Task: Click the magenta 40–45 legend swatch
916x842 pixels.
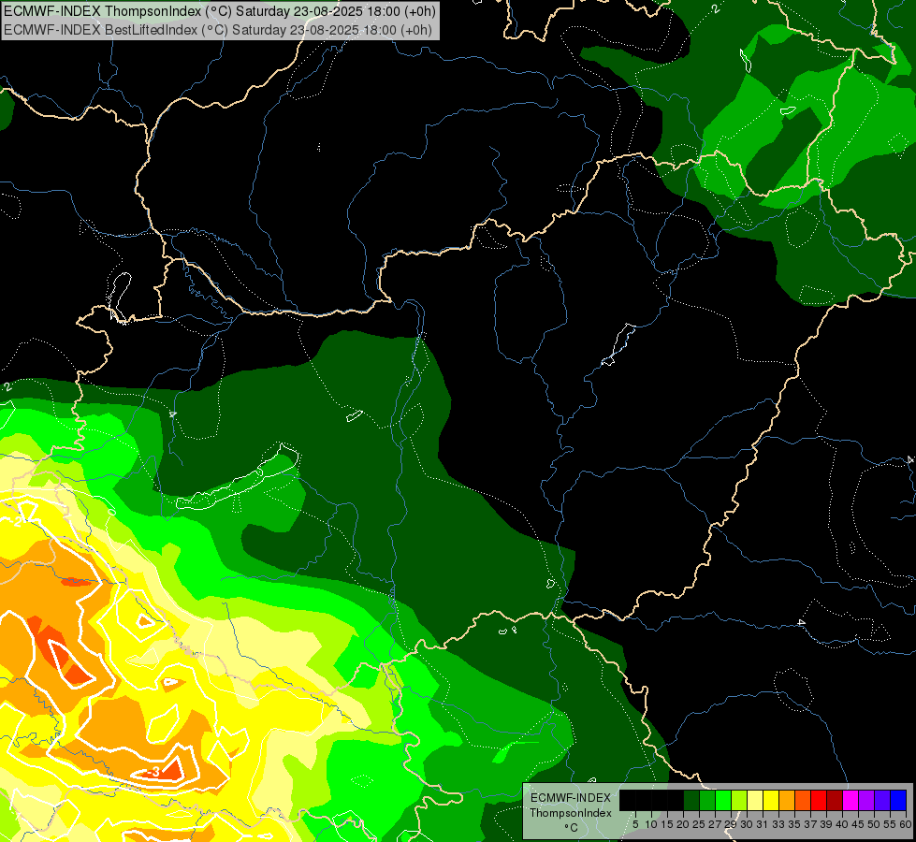Action: tap(851, 800)
